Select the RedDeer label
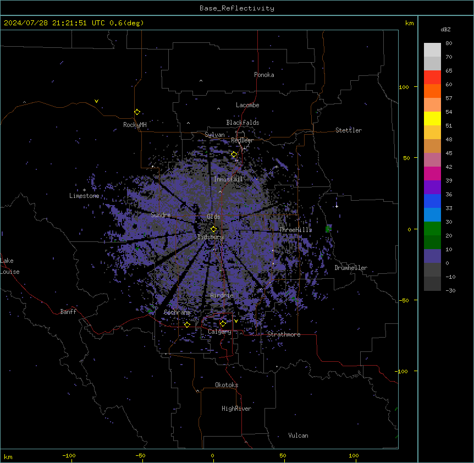 (242, 140)
